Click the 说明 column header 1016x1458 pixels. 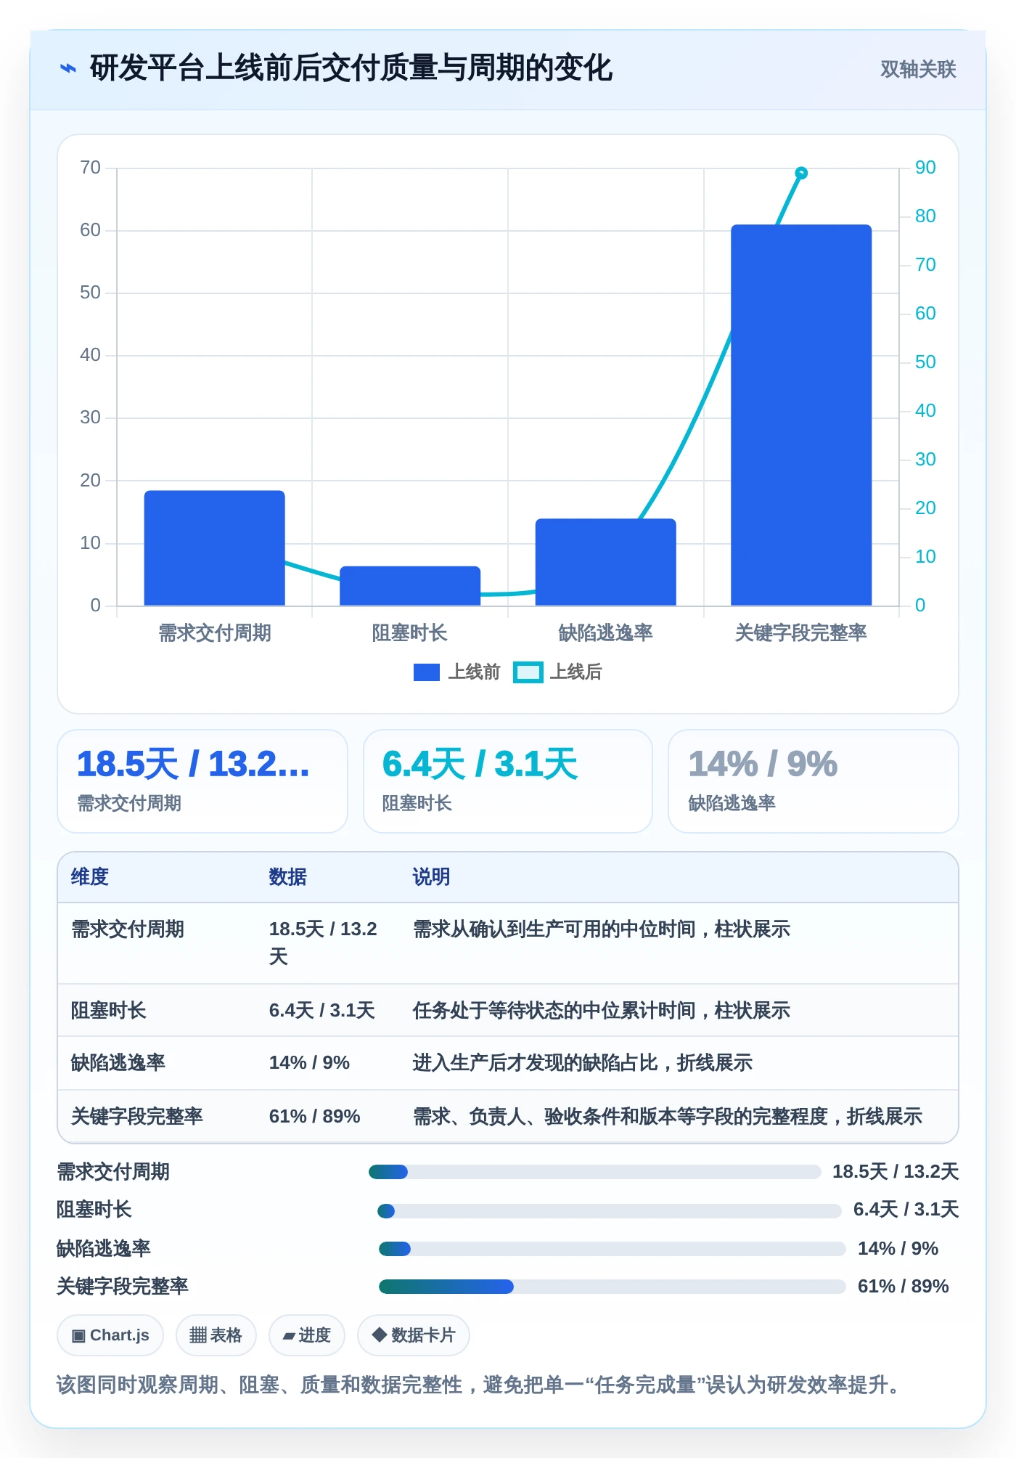coord(431,877)
